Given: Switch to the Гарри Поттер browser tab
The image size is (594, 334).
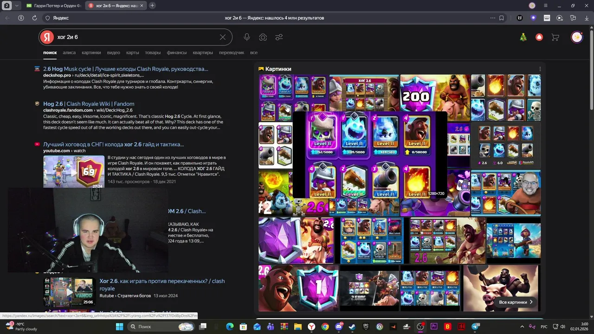Looking at the screenshot, I should tap(53, 6).
